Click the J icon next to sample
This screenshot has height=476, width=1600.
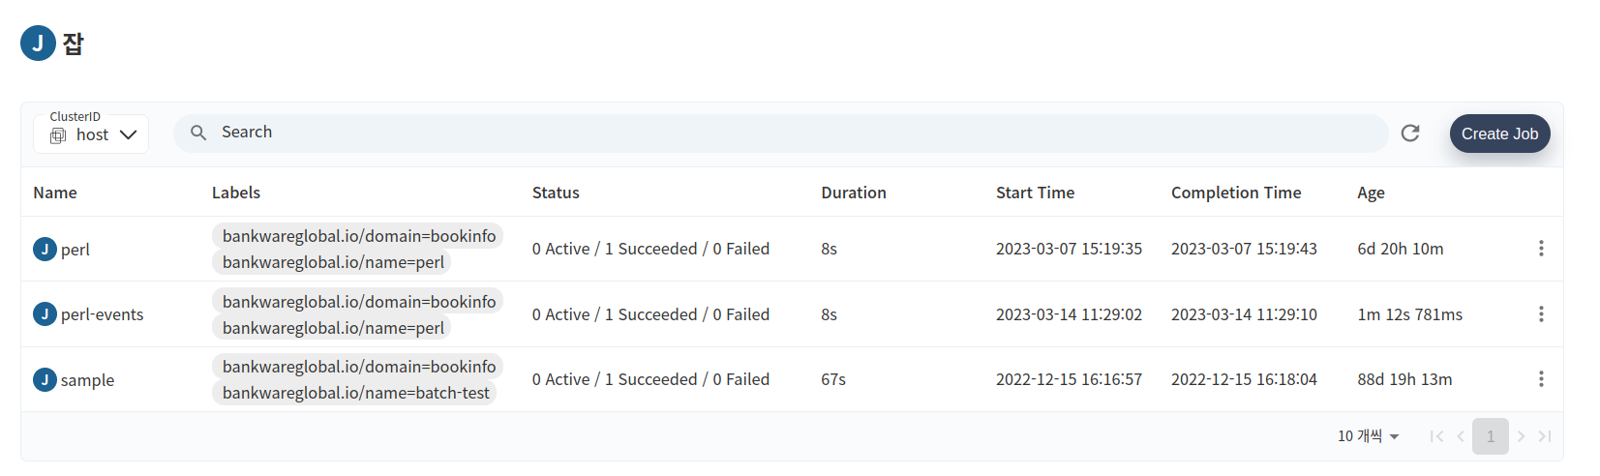[45, 379]
